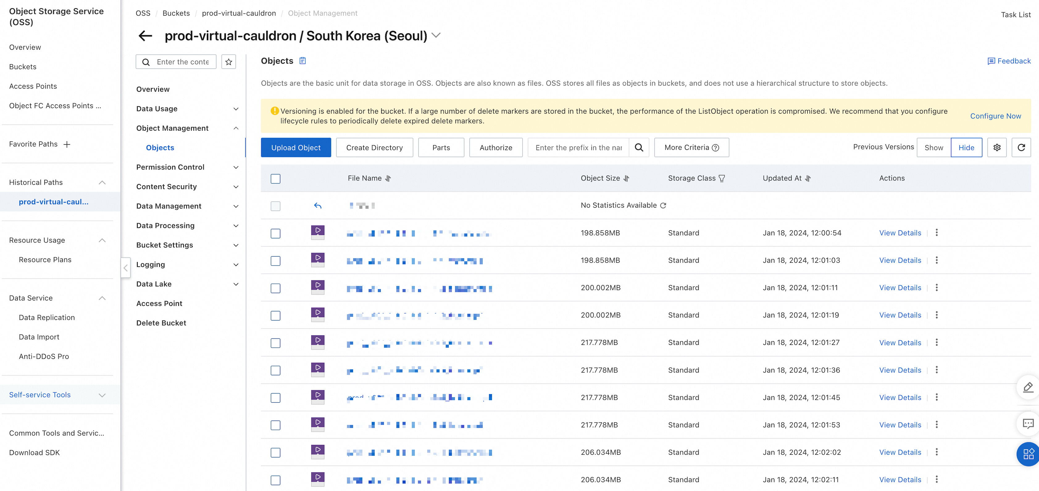Open more actions for 12:02:02 row
The image size is (1039, 491).
click(x=937, y=452)
